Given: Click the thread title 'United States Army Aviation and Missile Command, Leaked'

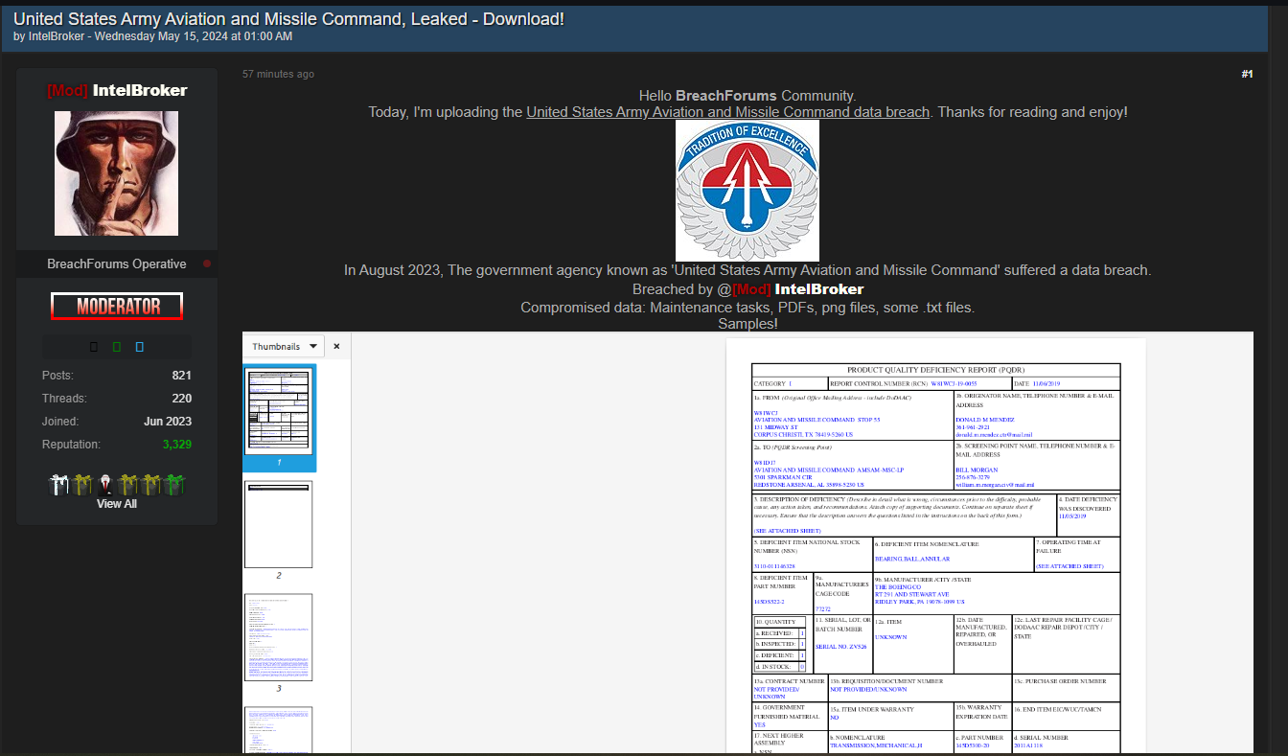Looking at the screenshot, I should tap(288, 18).
